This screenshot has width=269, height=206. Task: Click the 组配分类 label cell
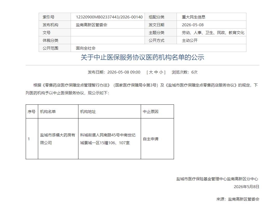(161, 17)
